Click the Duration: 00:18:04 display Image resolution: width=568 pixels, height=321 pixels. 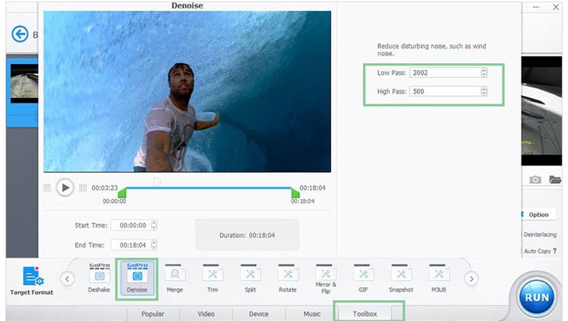point(247,235)
